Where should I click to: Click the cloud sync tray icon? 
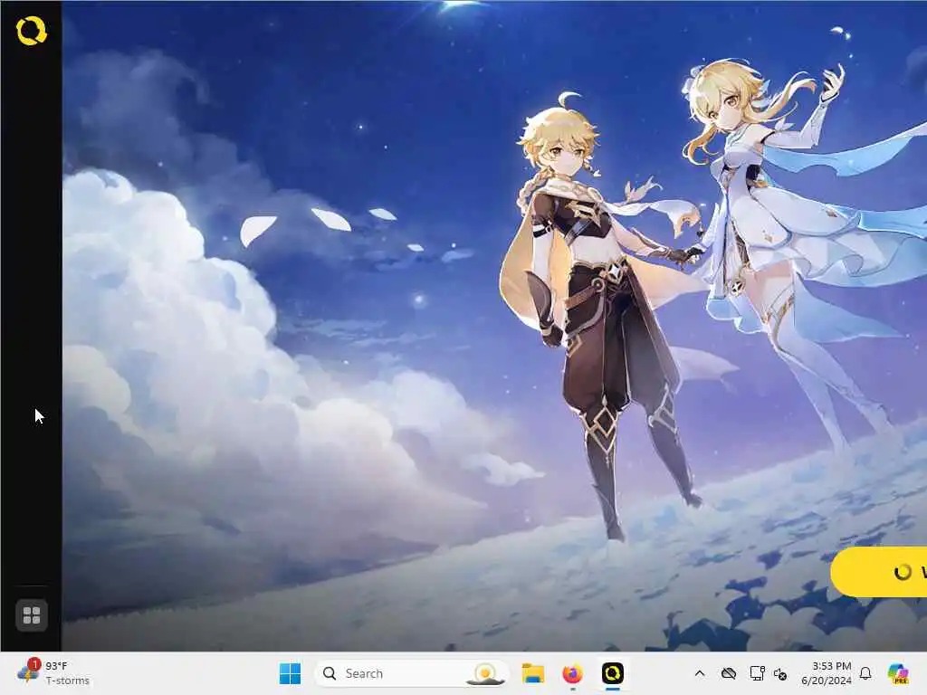pyautogui.click(x=729, y=673)
